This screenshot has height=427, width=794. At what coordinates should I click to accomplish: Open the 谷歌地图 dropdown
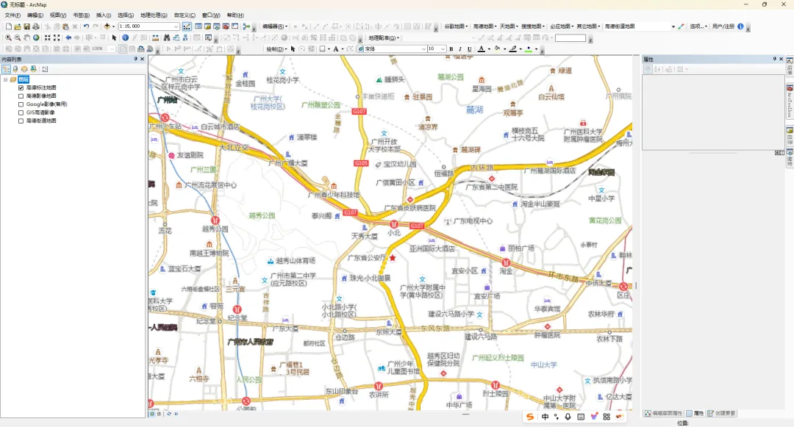click(x=456, y=26)
